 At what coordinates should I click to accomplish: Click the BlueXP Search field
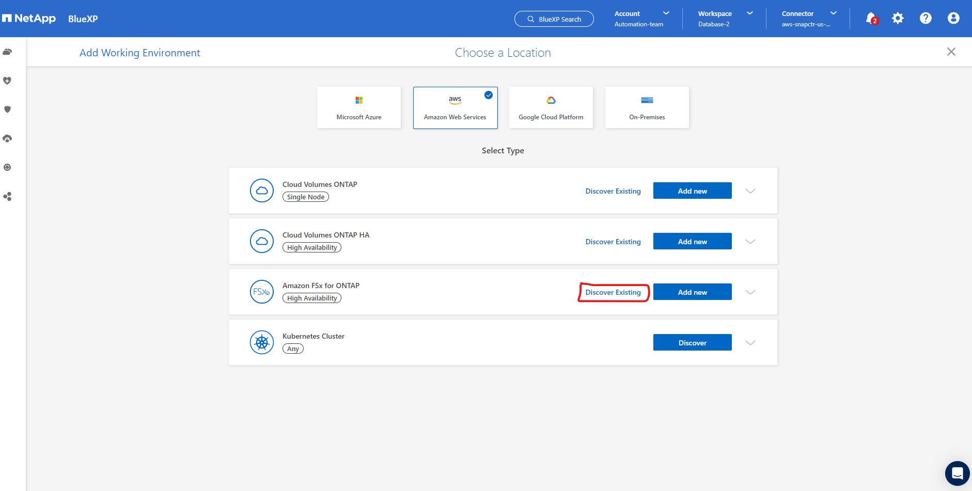pyautogui.click(x=554, y=19)
